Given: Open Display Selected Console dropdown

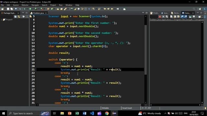Looking at the screenshot, I should pyautogui.click(x=196, y=16).
